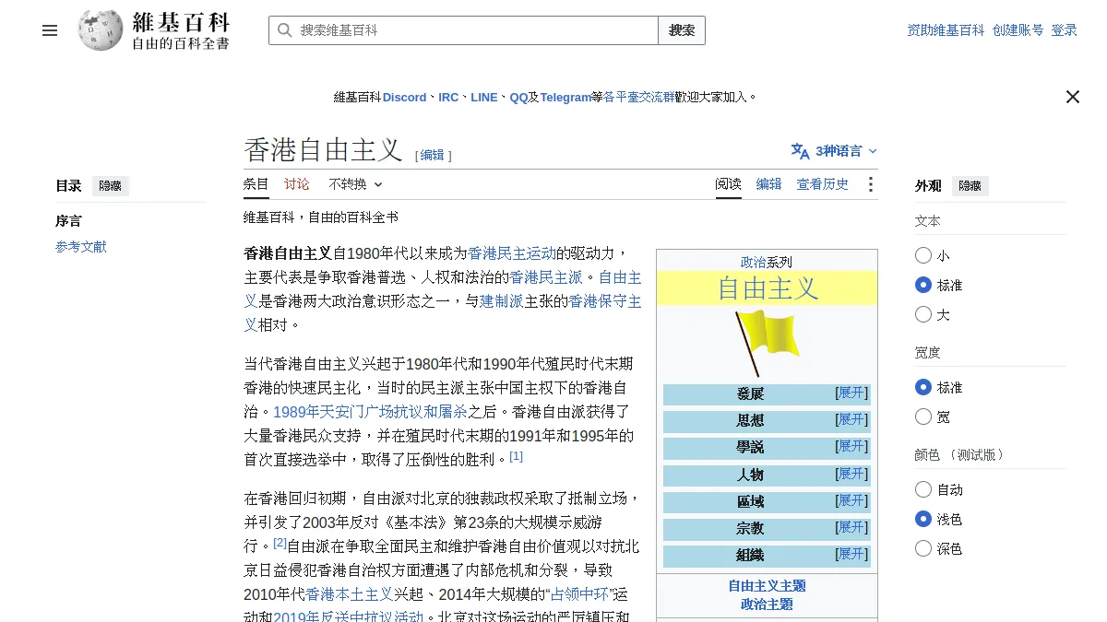Switch to the 阅读 tab
This screenshot has height=622, width=1107.
[x=728, y=184]
